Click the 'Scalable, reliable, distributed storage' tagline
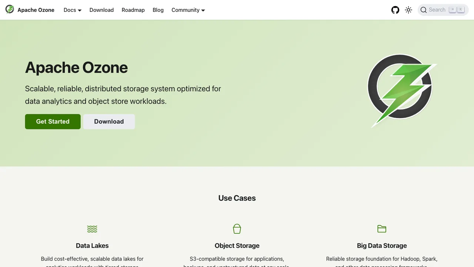This screenshot has height=267, width=474. pyautogui.click(x=123, y=95)
